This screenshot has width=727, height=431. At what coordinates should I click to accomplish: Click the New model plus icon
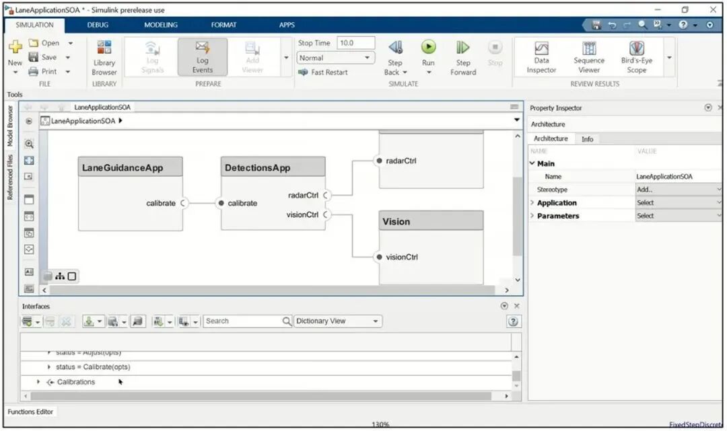coord(15,46)
